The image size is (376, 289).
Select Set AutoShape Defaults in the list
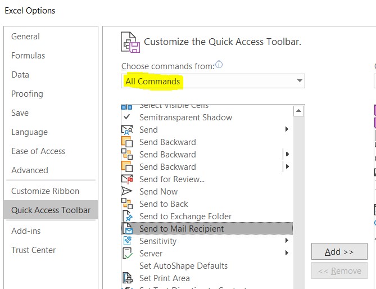click(x=183, y=266)
